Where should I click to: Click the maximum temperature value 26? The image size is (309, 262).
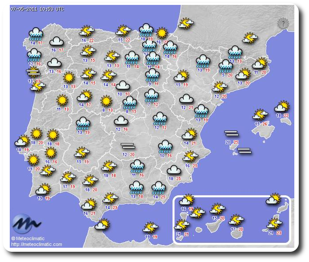pos(265,124)
